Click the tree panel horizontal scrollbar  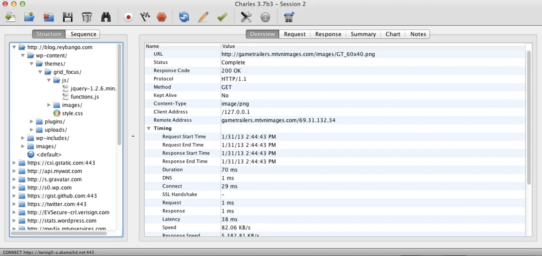[59, 233]
